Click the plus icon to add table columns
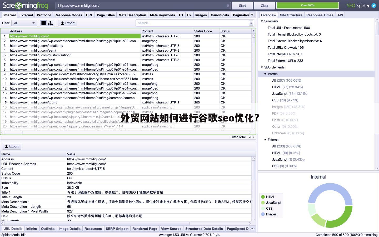The height and width of the screenshot is (237, 379). pos(253,31)
